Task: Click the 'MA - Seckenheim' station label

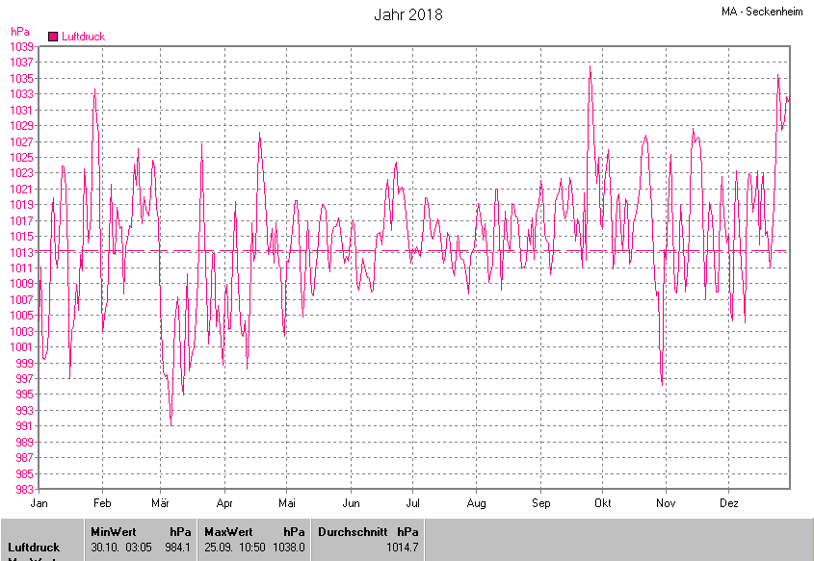Action: pos(761,12)
